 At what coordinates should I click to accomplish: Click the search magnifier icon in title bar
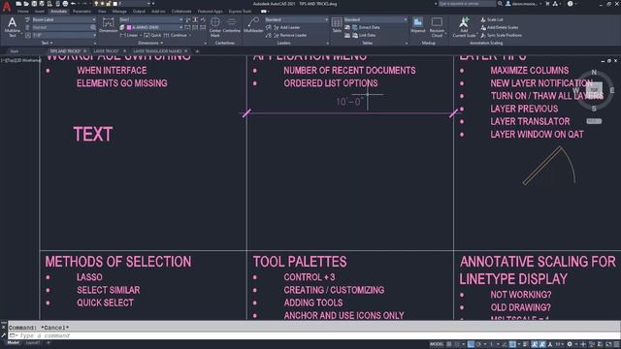(501, 4)
